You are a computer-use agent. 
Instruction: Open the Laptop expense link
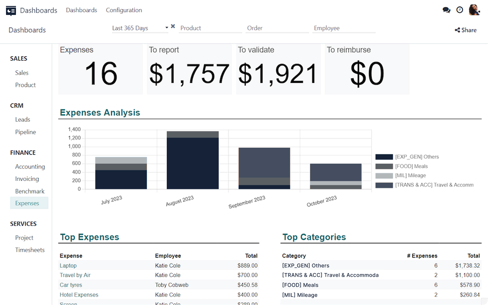(x=68, y=265)
